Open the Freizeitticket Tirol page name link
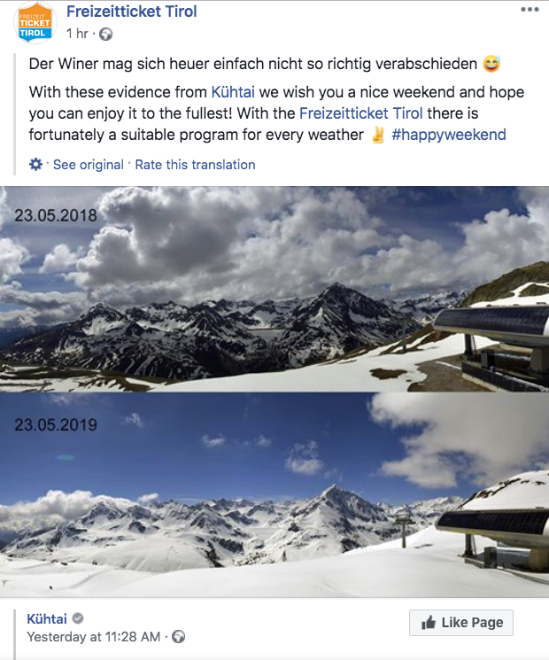This screenshot has height=660, width=549. tap(132, 12)
